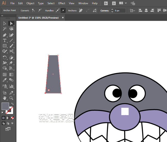Switch to the Zoom tool
The image size is (167, 142).
click(11, 98)
